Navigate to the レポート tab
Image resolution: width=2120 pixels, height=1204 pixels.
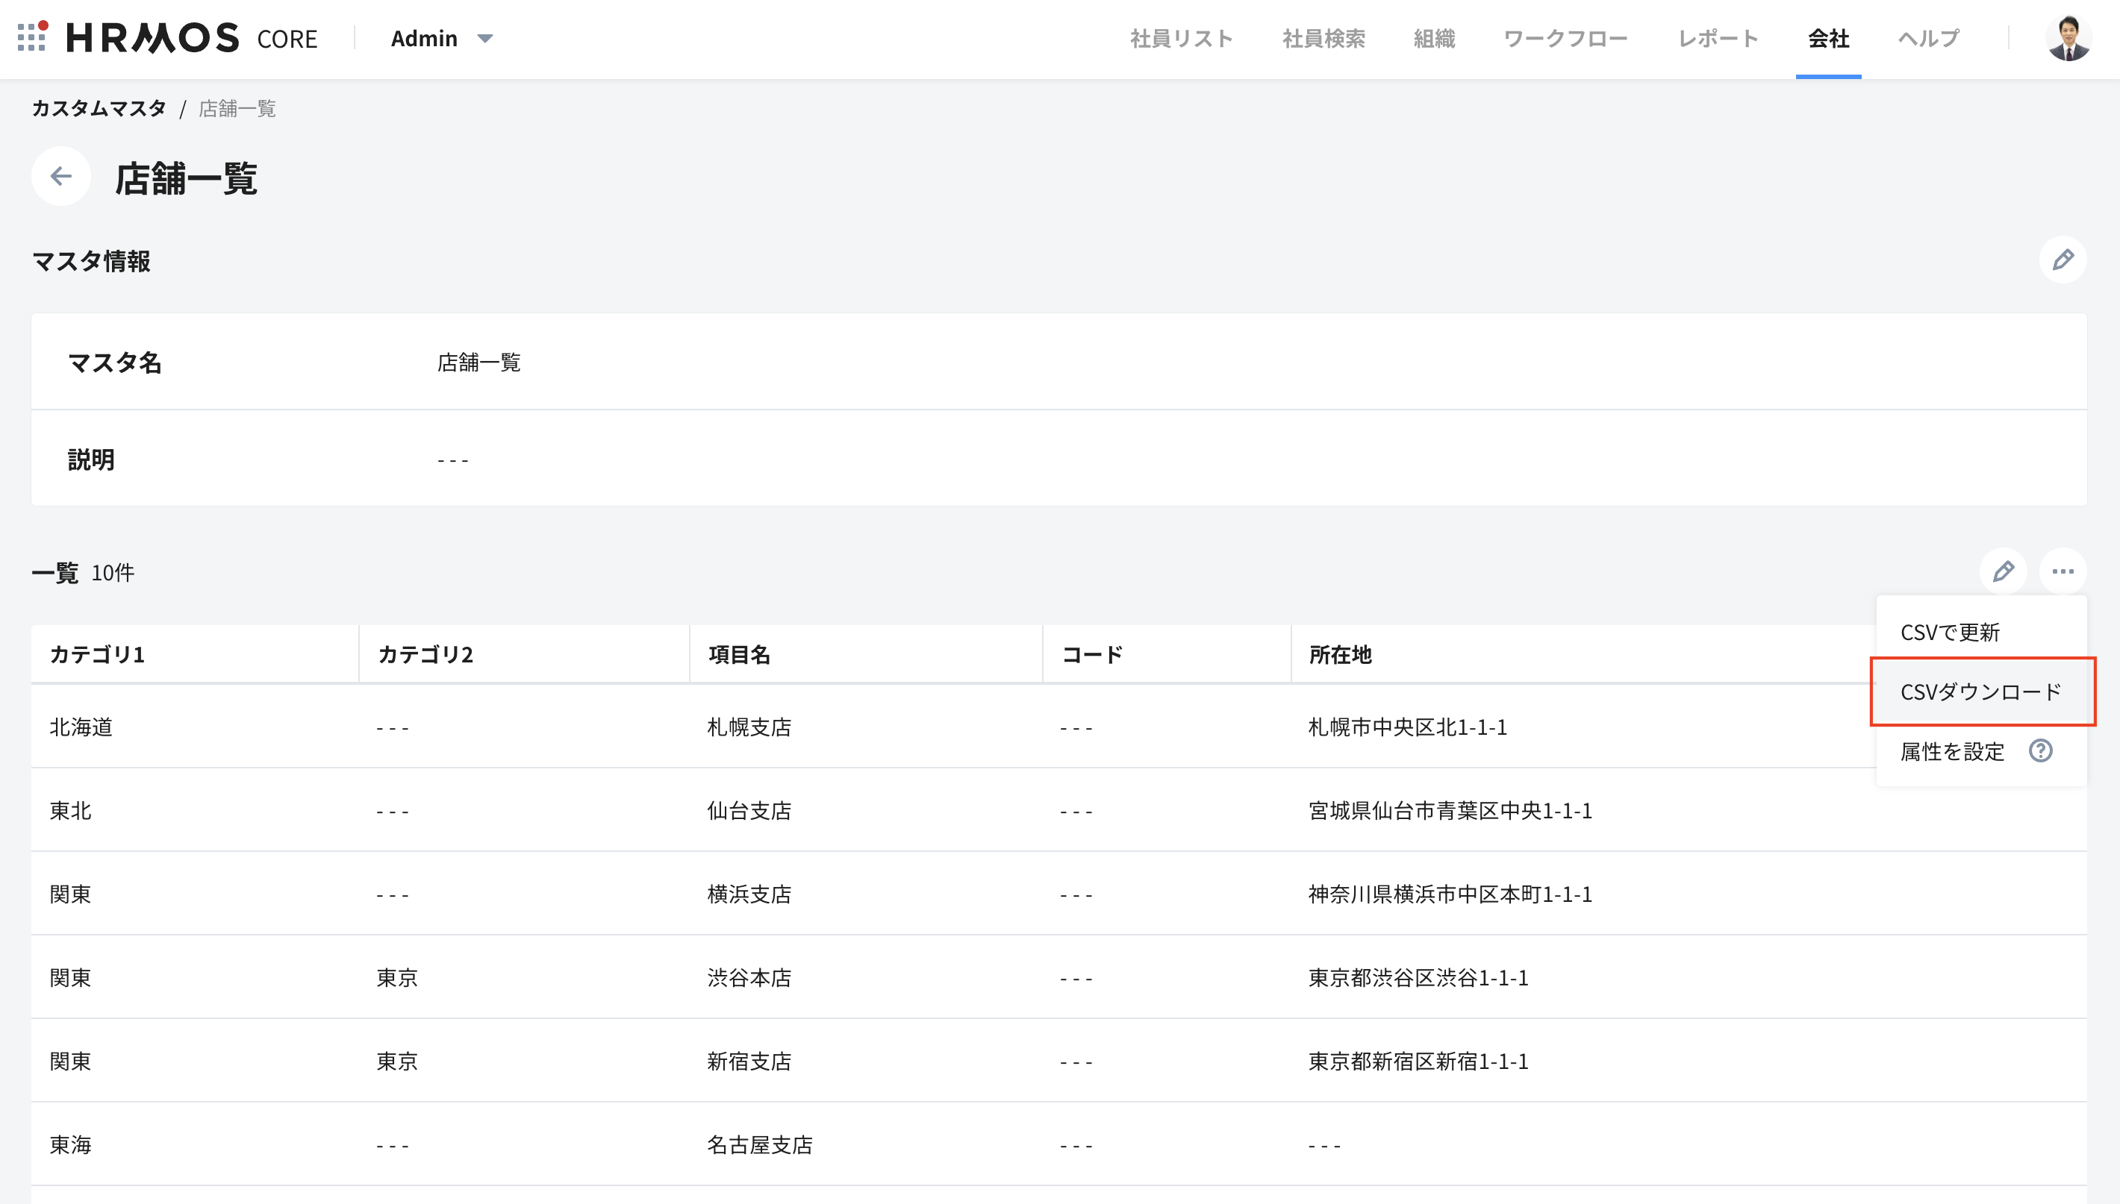pyautogui.click(x=1717, y=38)
